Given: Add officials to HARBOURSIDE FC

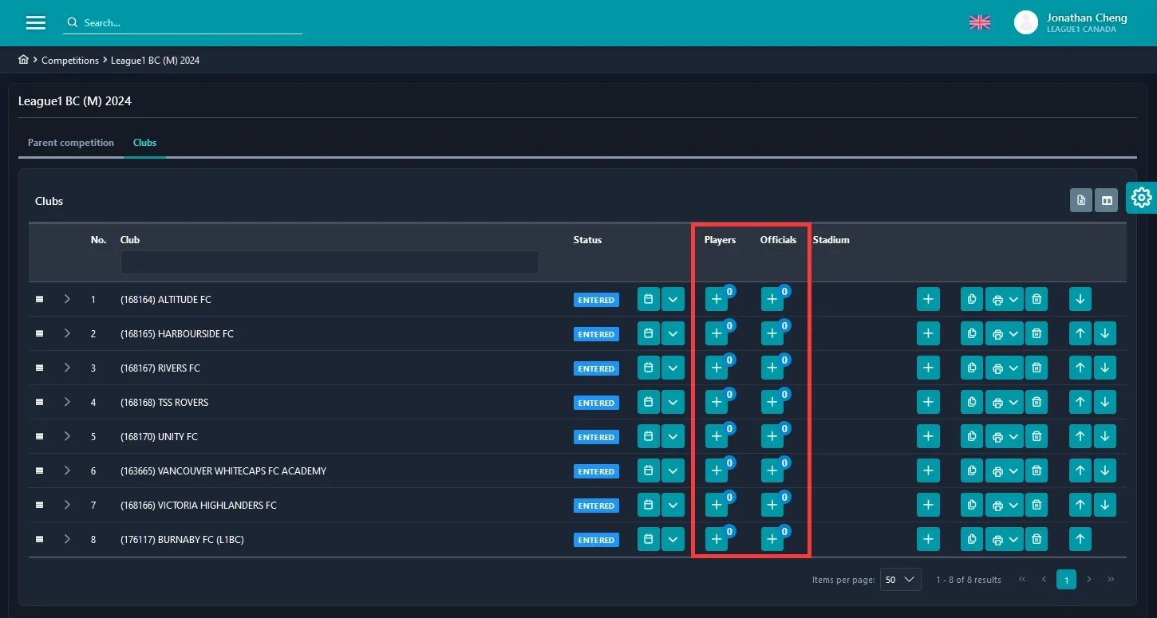Looking at the screenshot, I should [772, 333].
